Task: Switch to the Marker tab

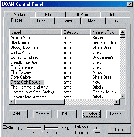Action: 19,15
